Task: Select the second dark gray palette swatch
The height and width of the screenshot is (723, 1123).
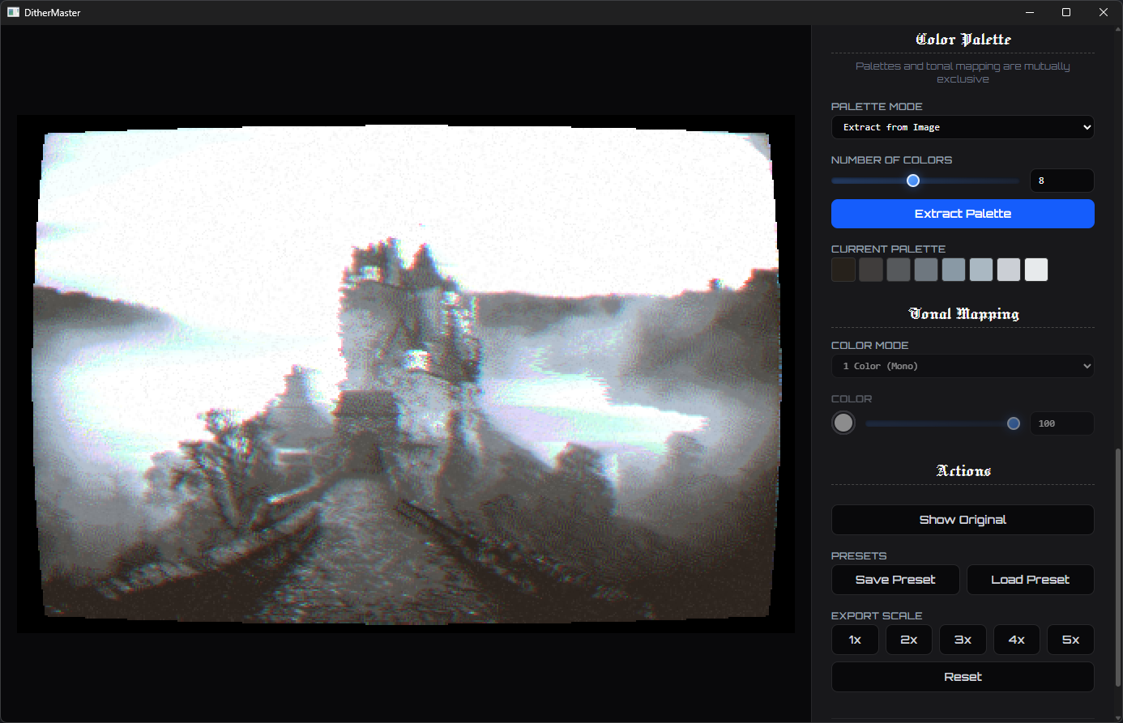Action: (x=871, y=270)
